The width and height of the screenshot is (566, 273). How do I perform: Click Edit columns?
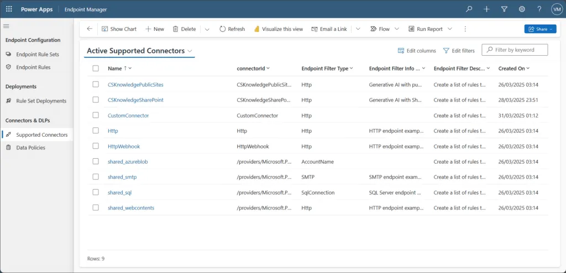pyautogui.click(x=417, y=51)
